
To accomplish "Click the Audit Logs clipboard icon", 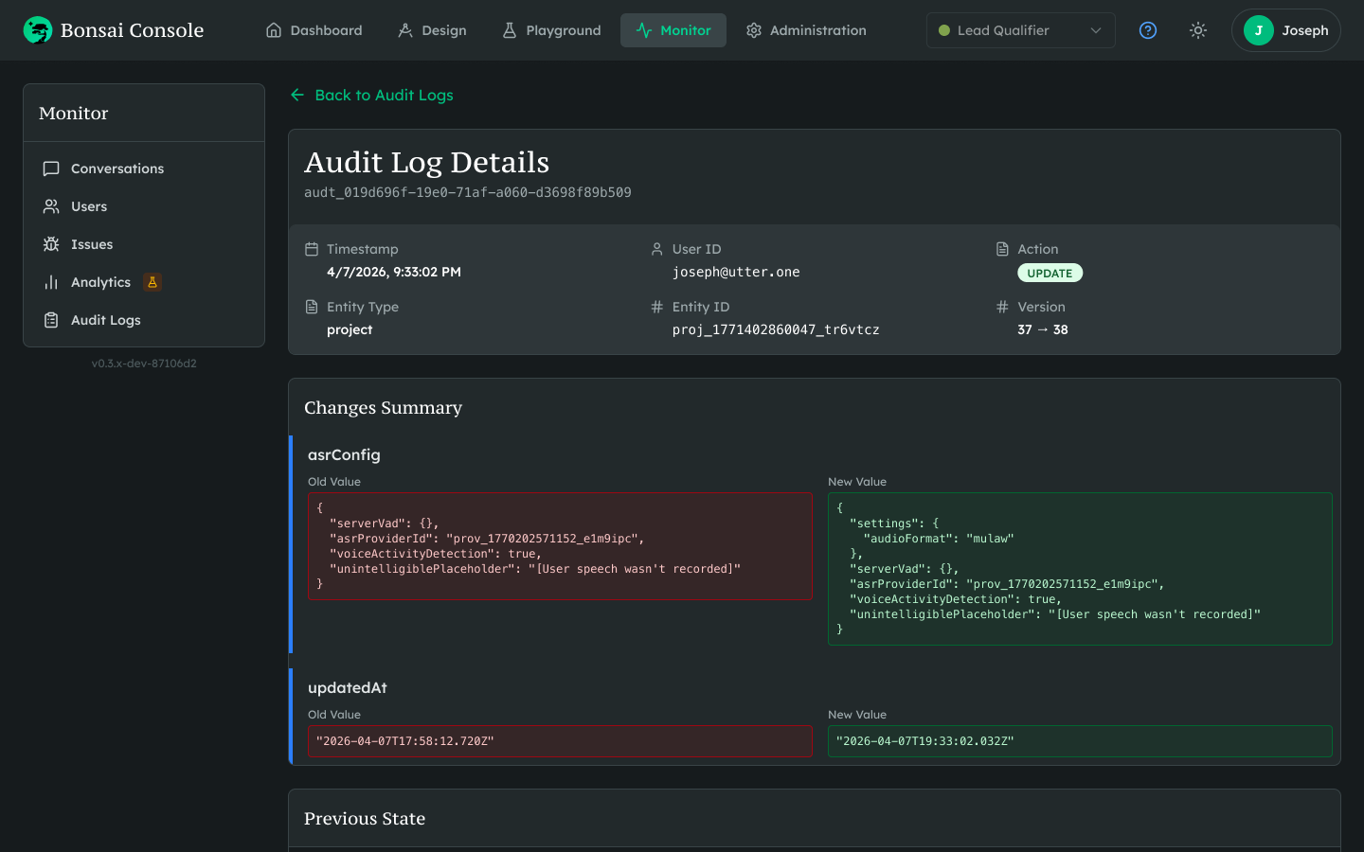I will click(51, 320).
